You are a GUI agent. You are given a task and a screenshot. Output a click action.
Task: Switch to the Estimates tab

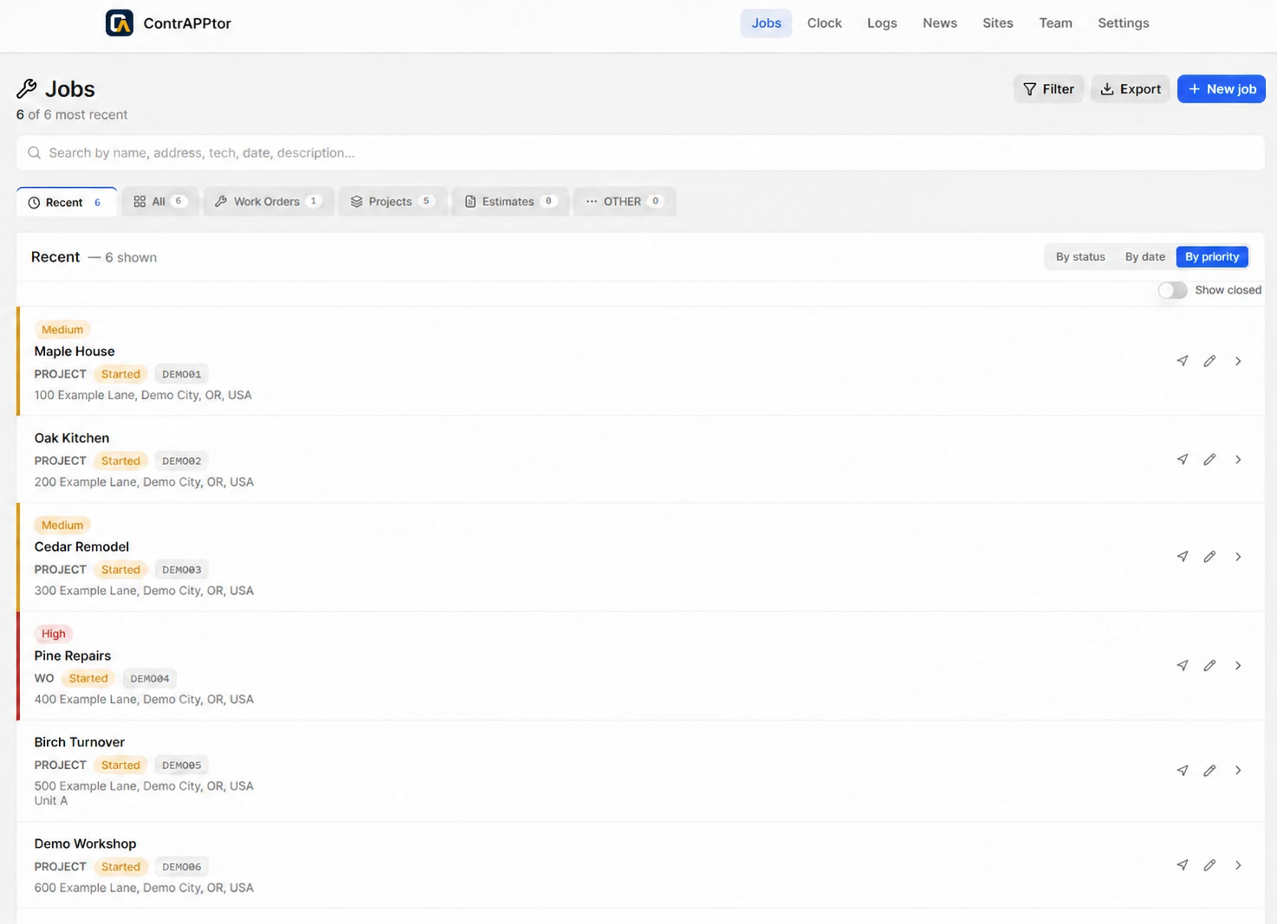click(510, 202)
